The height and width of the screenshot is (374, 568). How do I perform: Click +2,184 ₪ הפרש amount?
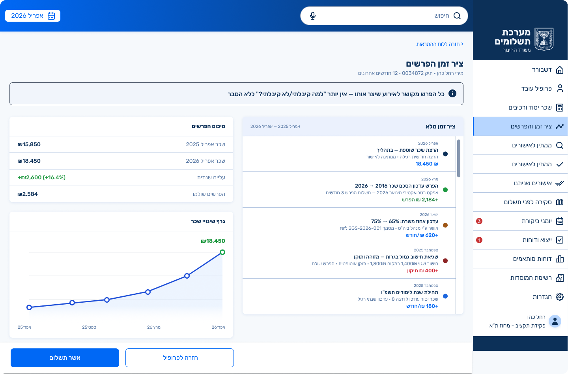pyautogui.click(x=420, y=200)
